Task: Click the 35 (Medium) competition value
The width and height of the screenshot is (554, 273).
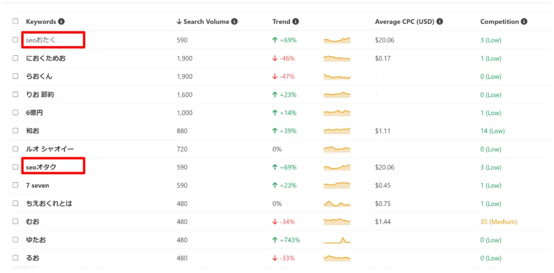Action: (x=499, y=222)
